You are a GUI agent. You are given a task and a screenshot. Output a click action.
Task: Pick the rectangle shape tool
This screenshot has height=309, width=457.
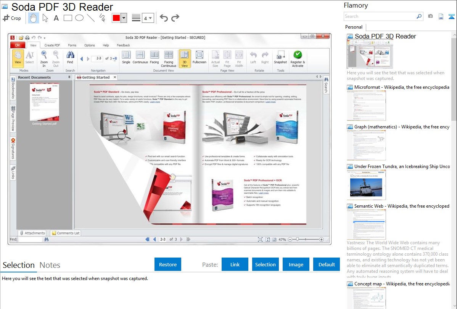(x=68, y=18)
